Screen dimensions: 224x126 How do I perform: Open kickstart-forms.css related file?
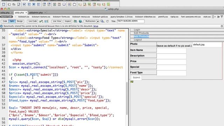[x=61, y=17]
